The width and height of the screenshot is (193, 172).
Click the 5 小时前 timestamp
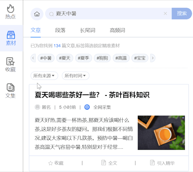[67, 107]
